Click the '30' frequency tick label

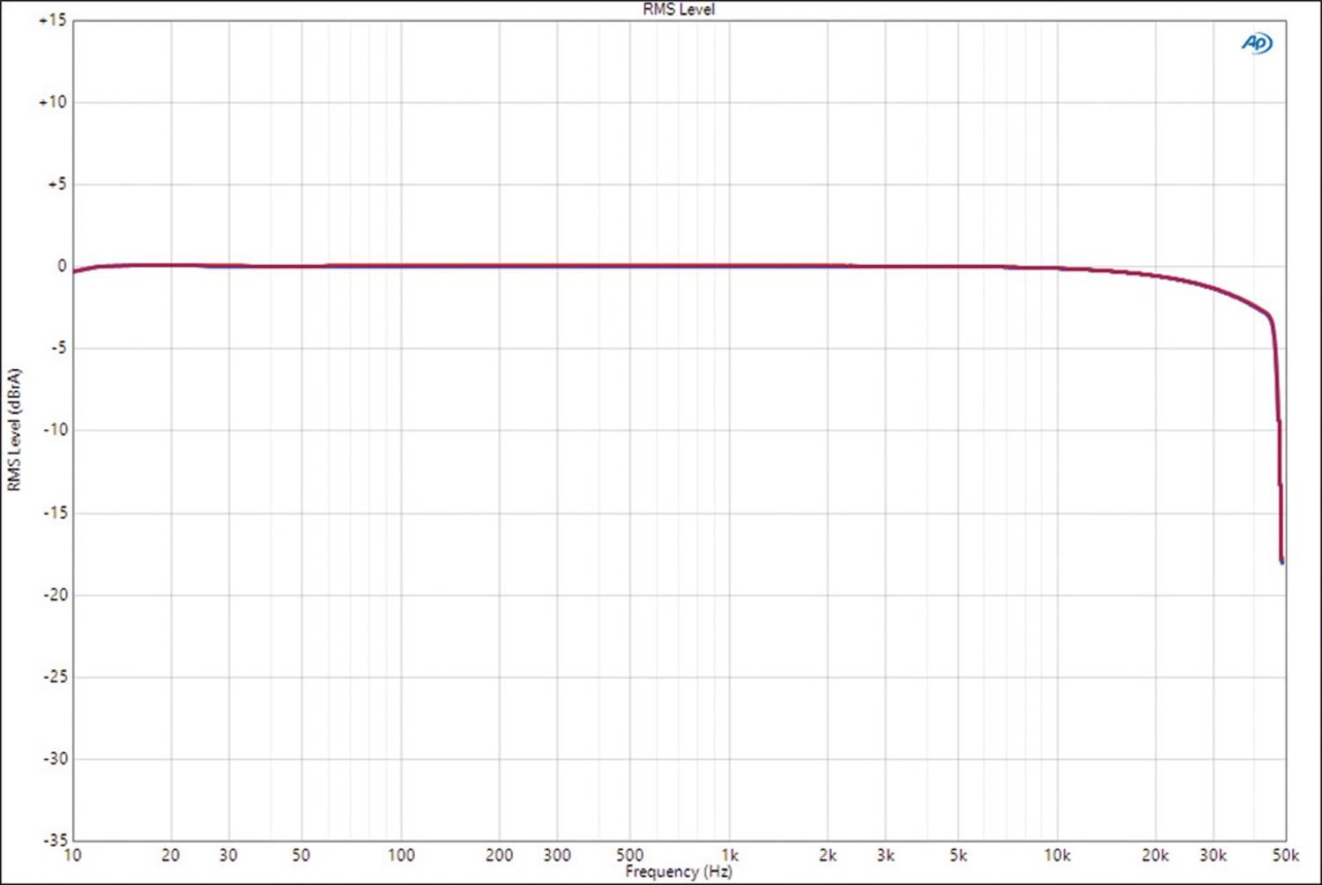[228, 855]
